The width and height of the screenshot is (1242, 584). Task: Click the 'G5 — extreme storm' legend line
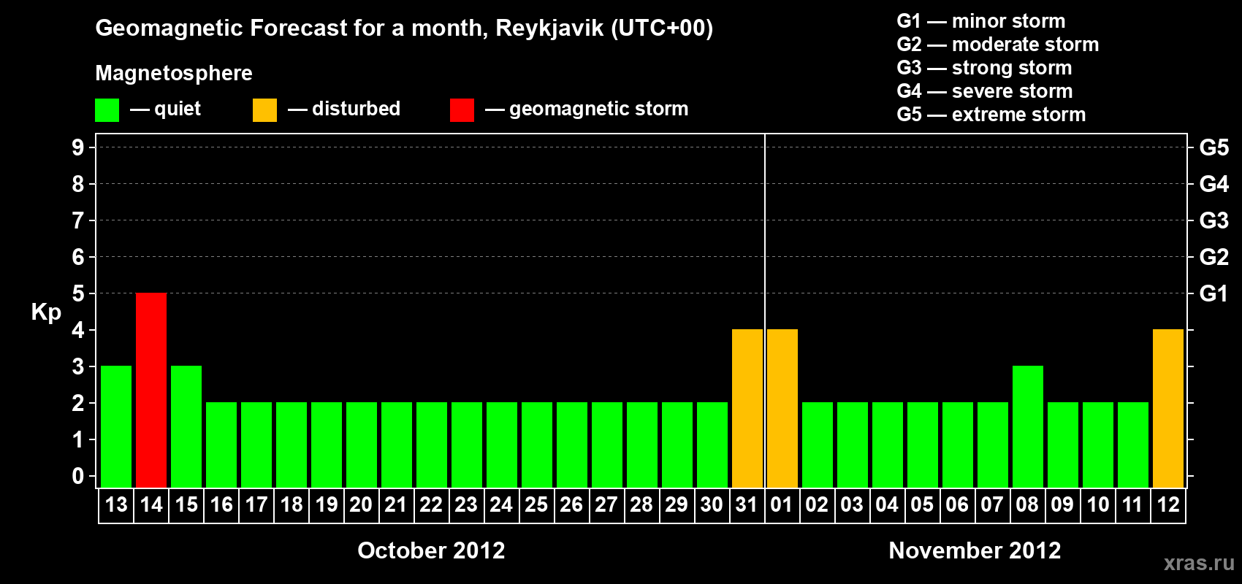point(991,115)
